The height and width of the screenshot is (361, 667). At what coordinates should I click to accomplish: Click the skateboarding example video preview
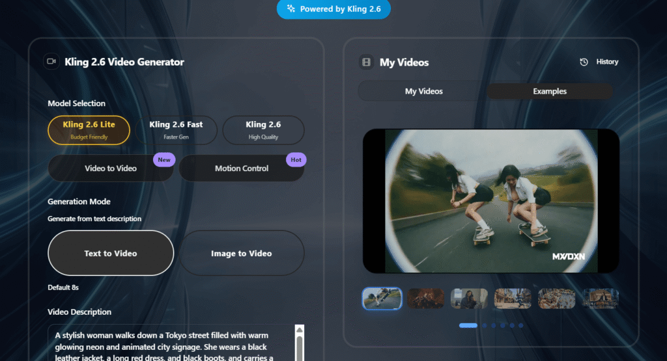pos(491,201)
